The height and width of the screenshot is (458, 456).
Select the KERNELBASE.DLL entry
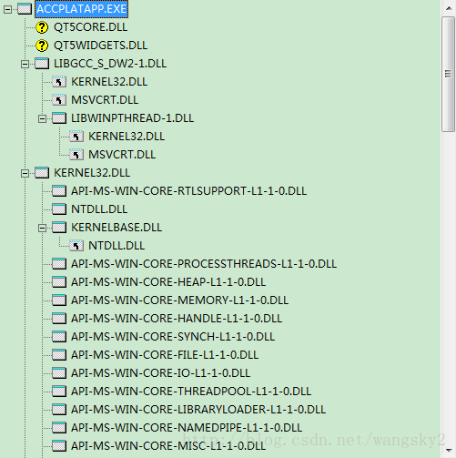tap(117, 228)
